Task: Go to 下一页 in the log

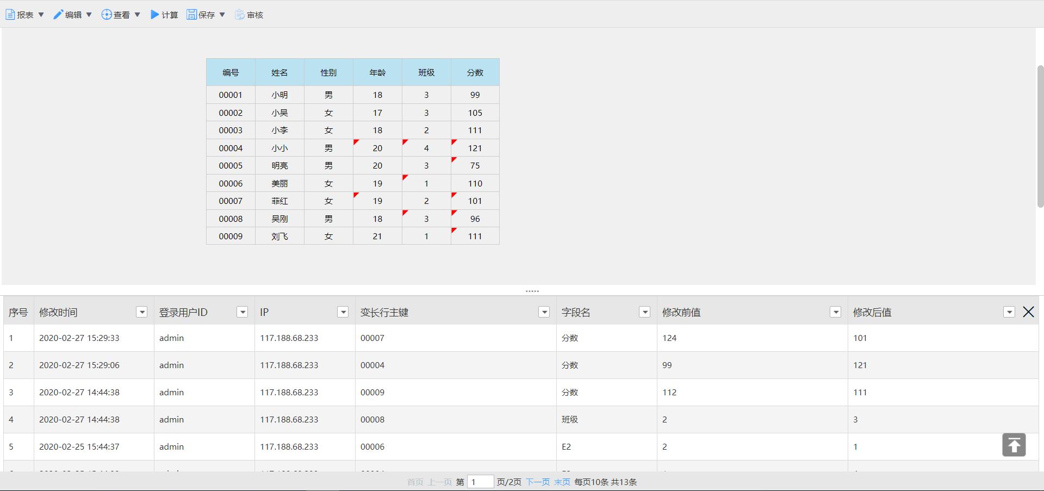Action: coord(538,482)
